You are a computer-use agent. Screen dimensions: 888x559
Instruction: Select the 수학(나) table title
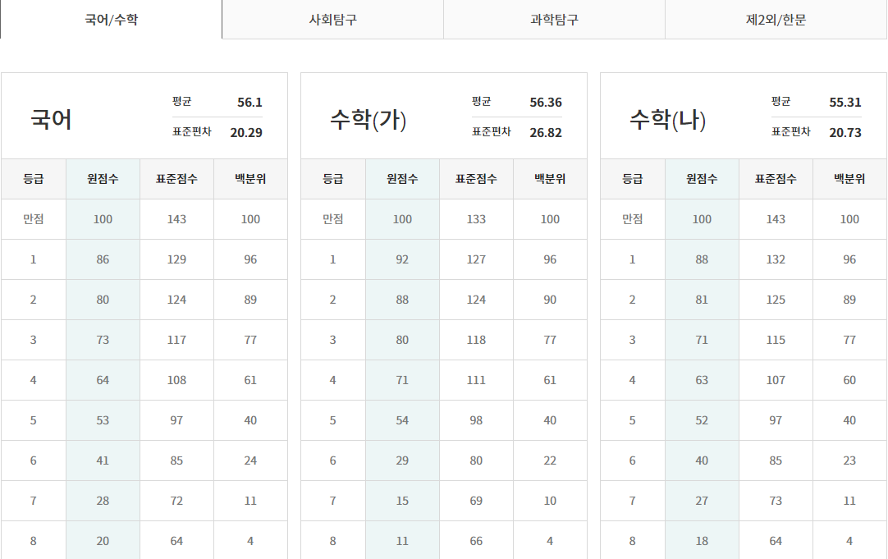tap(667, 121)
